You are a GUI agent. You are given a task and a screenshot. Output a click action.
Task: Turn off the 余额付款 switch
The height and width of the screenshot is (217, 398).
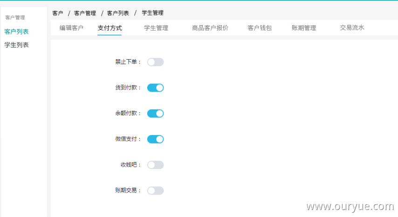[x=155, y=113]
